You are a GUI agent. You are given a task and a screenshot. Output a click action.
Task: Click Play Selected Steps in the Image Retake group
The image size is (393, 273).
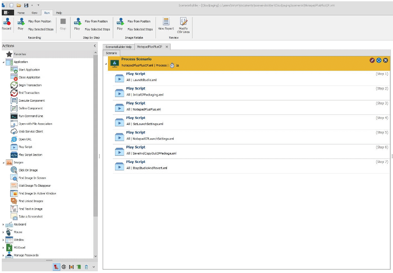[x=140, y=30]
